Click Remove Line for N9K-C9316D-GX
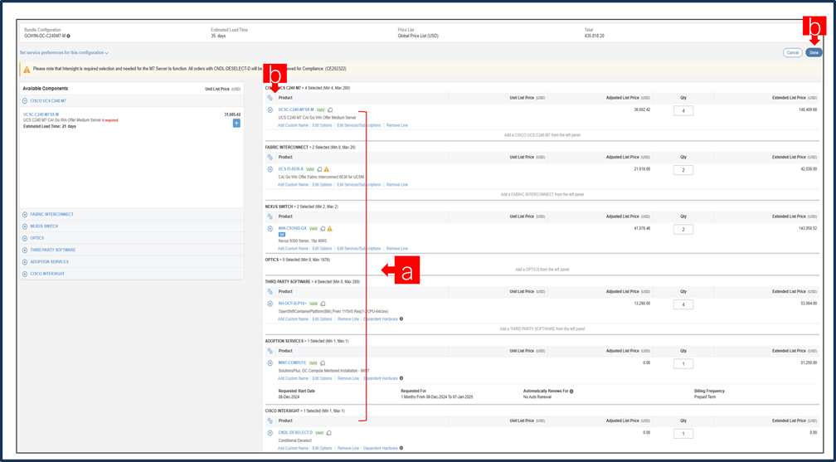 pos(397,249)
